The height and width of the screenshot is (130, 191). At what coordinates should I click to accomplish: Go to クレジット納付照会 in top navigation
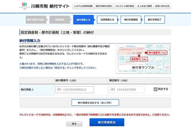[x=125, y=6]
